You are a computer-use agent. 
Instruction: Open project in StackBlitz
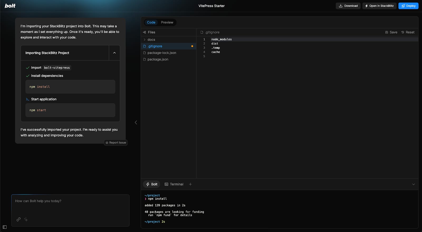click(379, 6)
